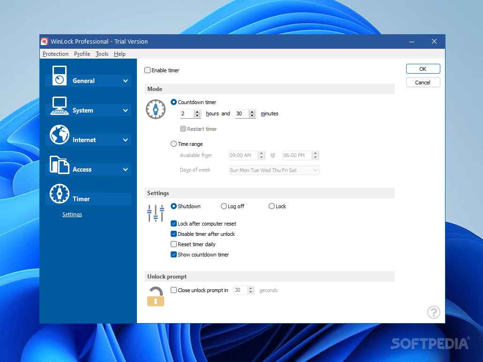483x362 pixels.
Task: Open the General section icon in sidebar
Action: [x=60, y=75]
